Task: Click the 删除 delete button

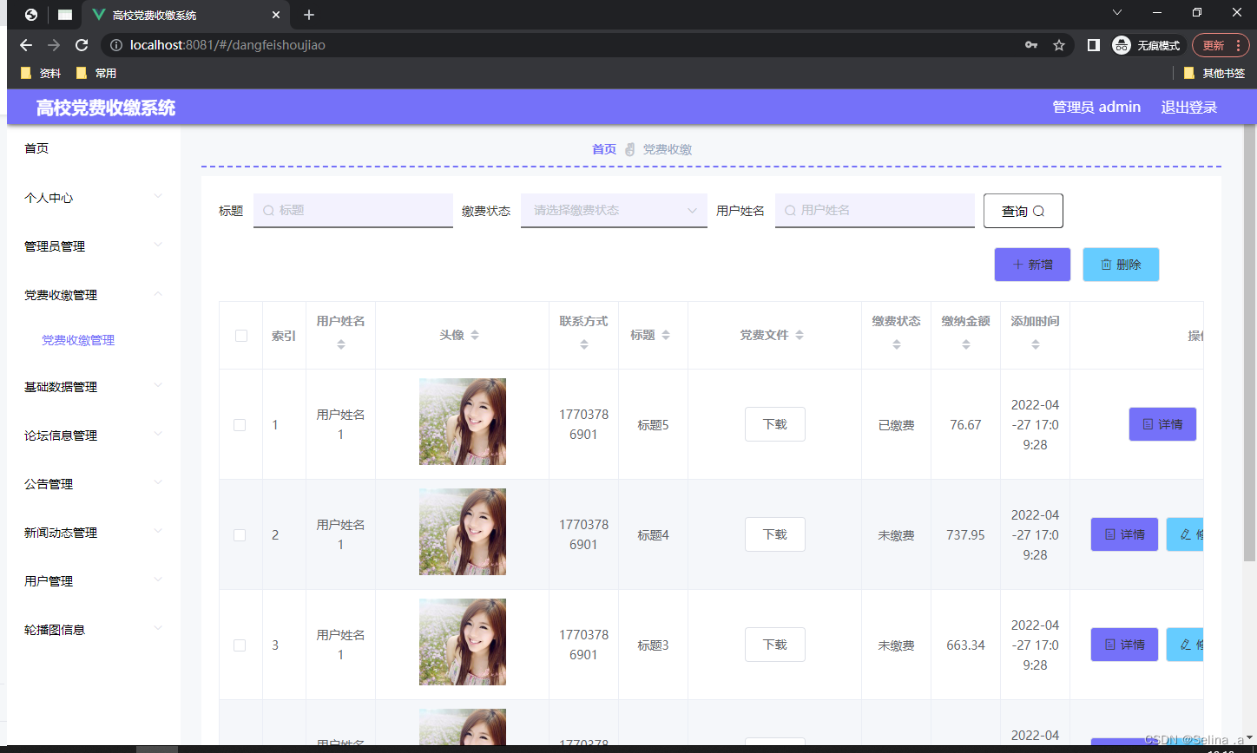Action: pyautogui.click(x=1121, y=265)
